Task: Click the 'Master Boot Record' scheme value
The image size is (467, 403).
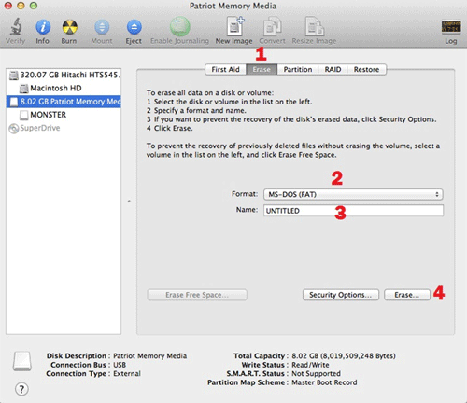Action: click(324, 382)
